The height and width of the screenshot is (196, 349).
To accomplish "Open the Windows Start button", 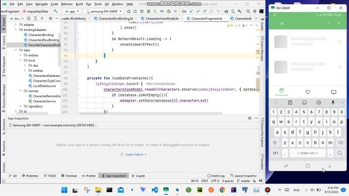I will [x=64, y=190].
